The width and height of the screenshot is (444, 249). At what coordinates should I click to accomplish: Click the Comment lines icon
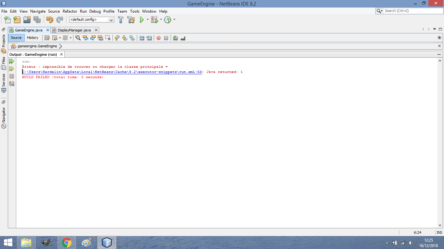(x=176, y=38)
